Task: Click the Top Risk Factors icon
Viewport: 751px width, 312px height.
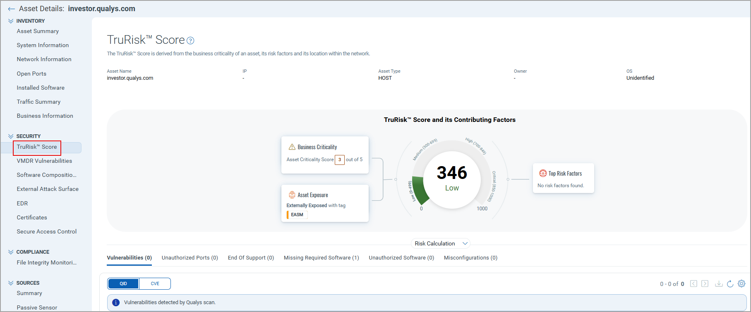Action: (543, 173)
